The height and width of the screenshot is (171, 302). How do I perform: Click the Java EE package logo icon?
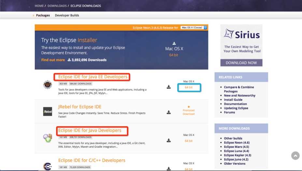click(48, 85)
